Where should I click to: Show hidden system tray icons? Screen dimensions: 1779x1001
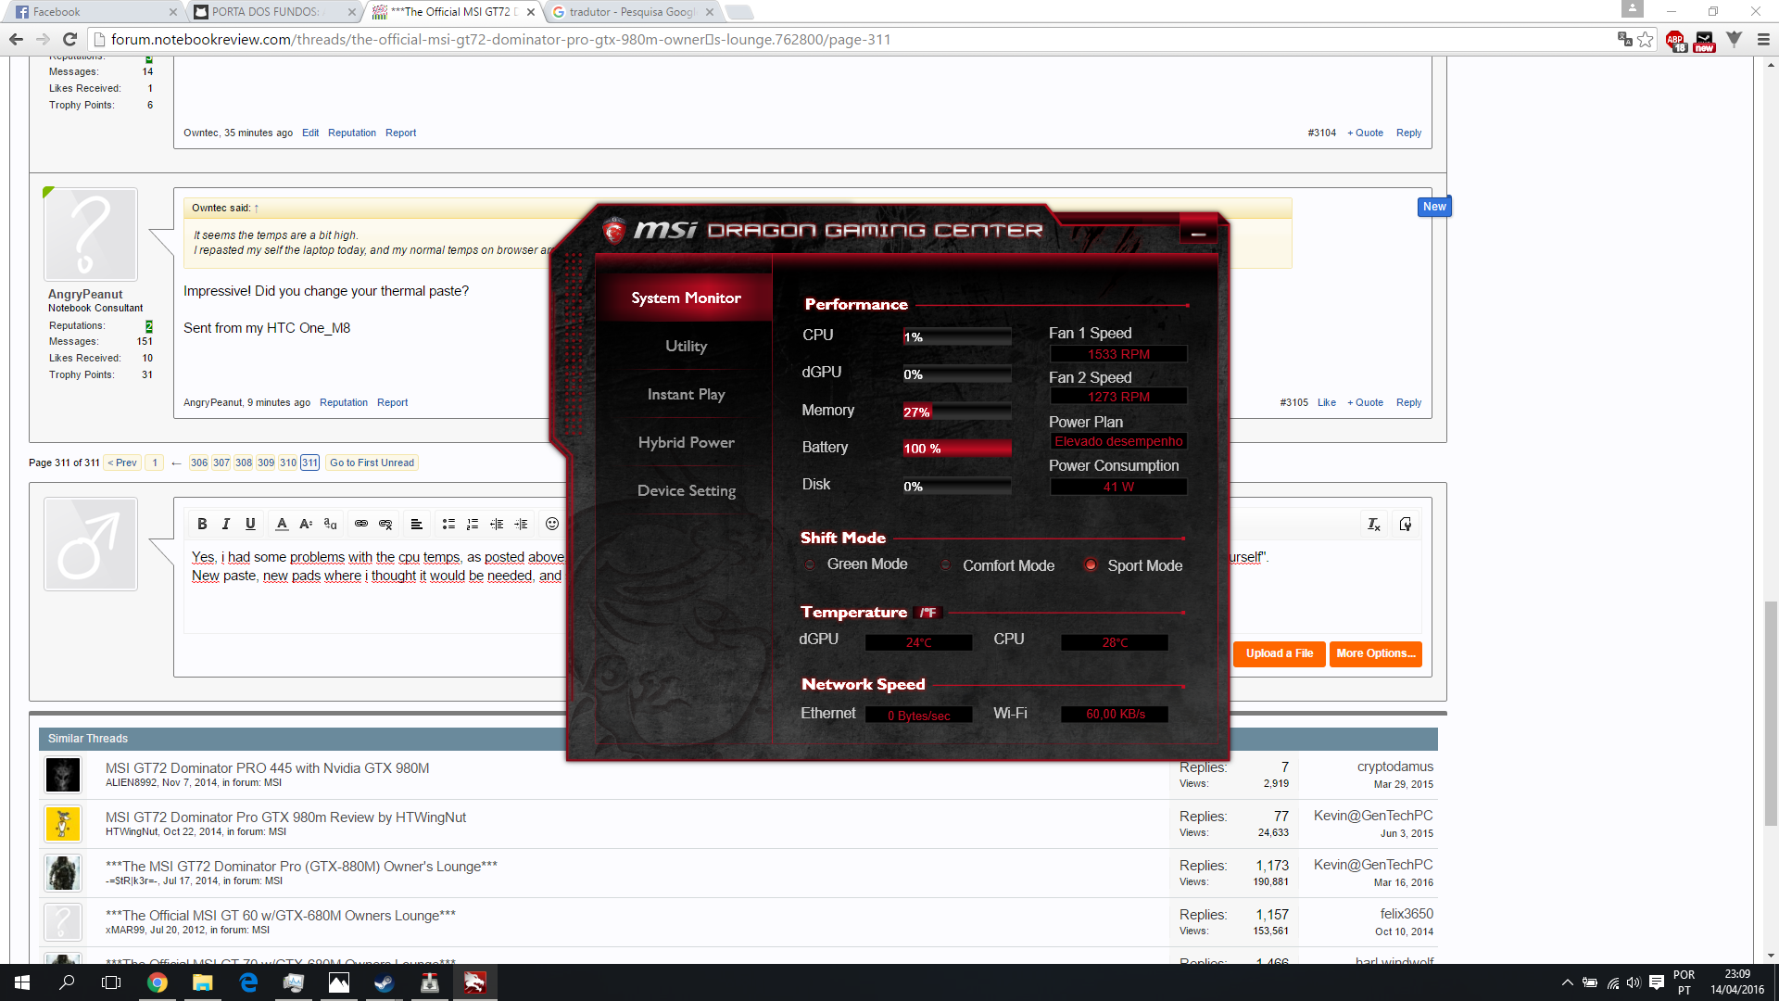1567,982
